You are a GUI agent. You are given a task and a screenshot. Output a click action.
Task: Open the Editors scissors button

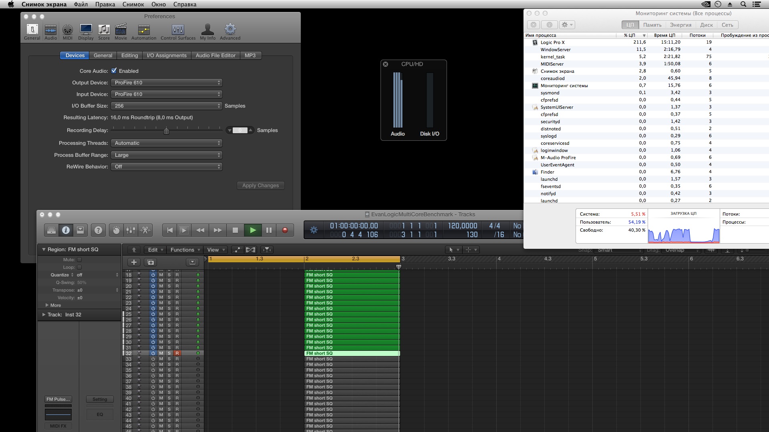point(145,230)
